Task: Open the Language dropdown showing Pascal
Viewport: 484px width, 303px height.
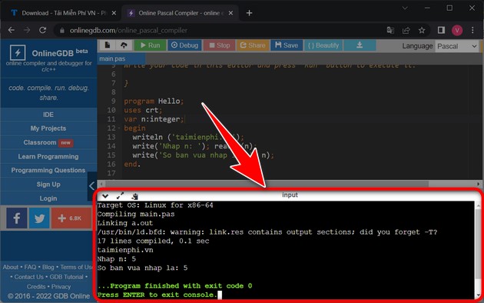Action: (456, 46)
